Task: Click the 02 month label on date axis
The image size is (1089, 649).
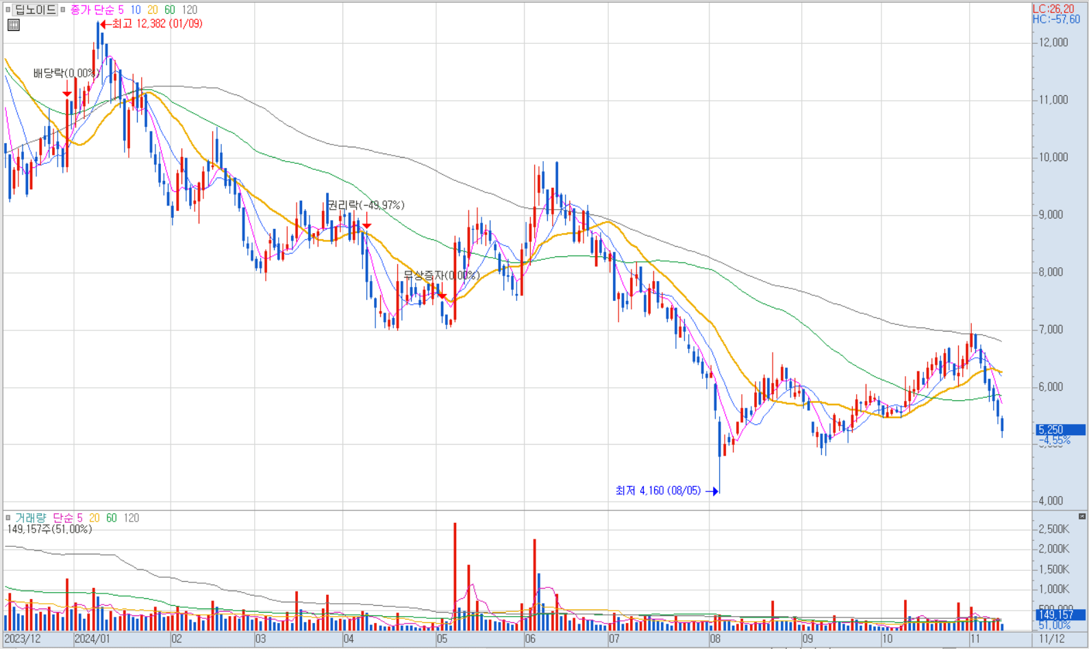Action: click(177, 639)
